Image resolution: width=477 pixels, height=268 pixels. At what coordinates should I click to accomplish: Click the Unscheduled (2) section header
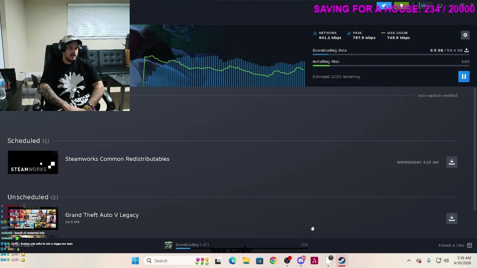pyautogui.click(x=33, y=197)
